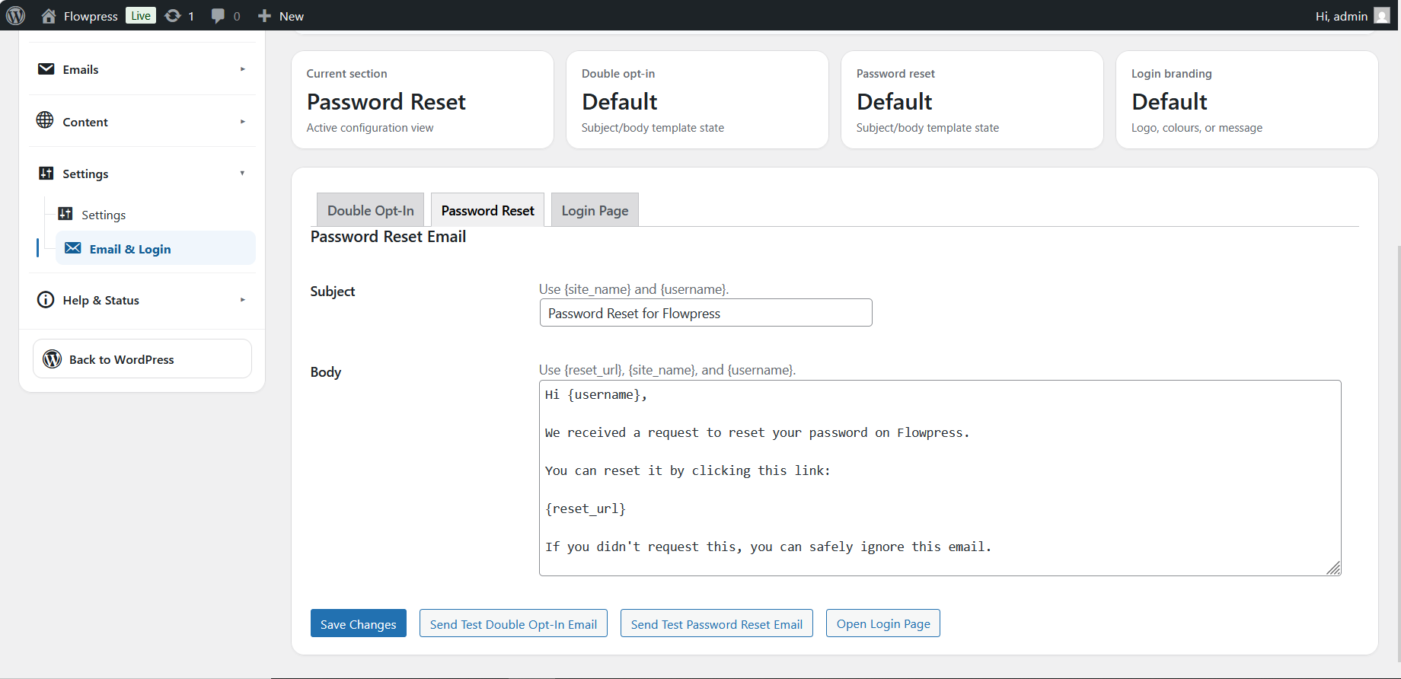The width and height of the screenshot is (1401, 679).
Task: Open the WordPress logo menu
Action: [15, 15]
